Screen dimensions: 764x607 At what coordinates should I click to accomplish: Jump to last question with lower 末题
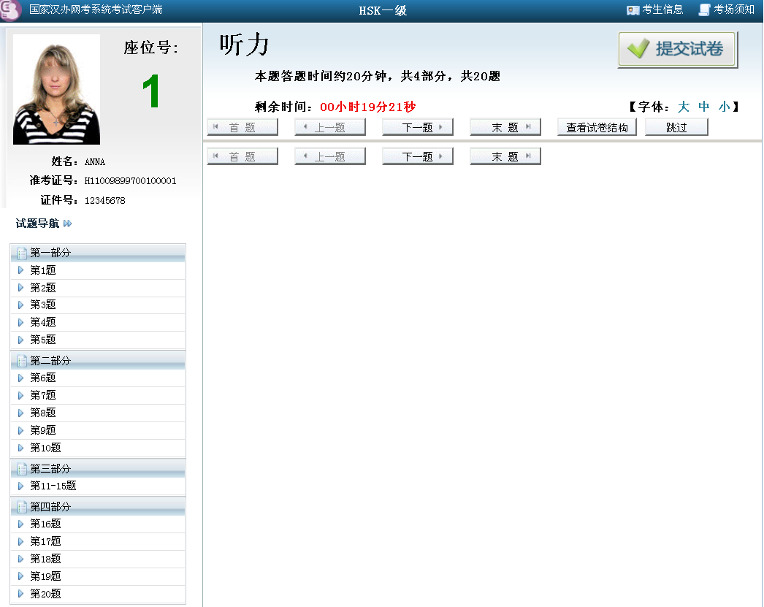(x=505, y=156)
